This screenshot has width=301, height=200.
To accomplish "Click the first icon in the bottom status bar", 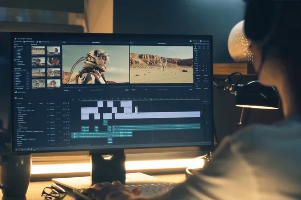I will coord(16,150).
